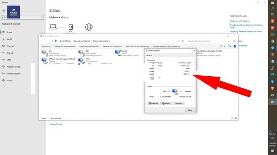Open Finding my IP address help link

coord(239,21)
